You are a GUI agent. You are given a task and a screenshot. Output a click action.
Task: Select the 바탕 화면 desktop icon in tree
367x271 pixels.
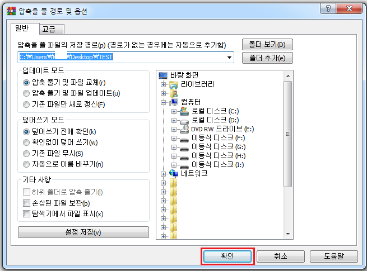pyautogui.click(x=163, y=75)
